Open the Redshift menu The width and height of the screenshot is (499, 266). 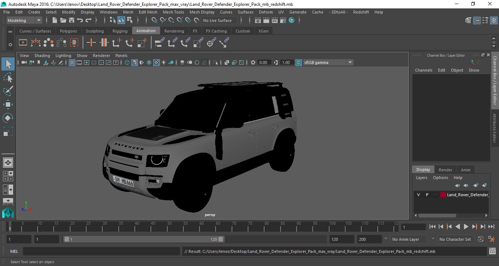361,12
